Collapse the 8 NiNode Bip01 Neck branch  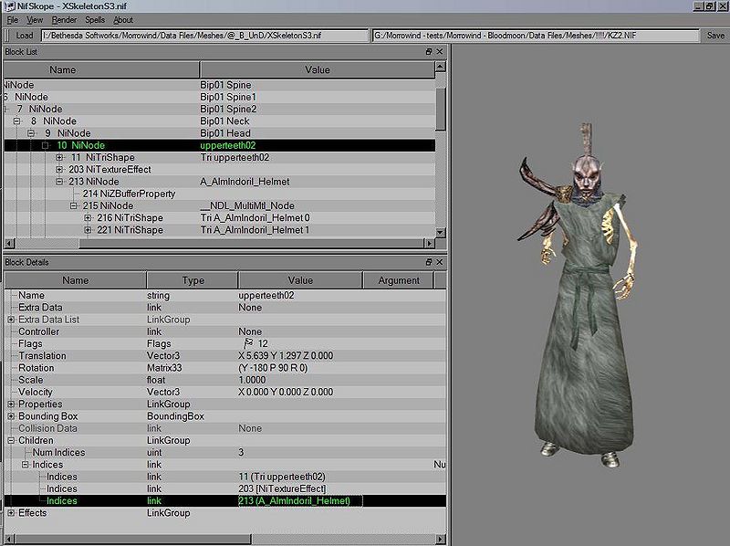tap(16, 121)
